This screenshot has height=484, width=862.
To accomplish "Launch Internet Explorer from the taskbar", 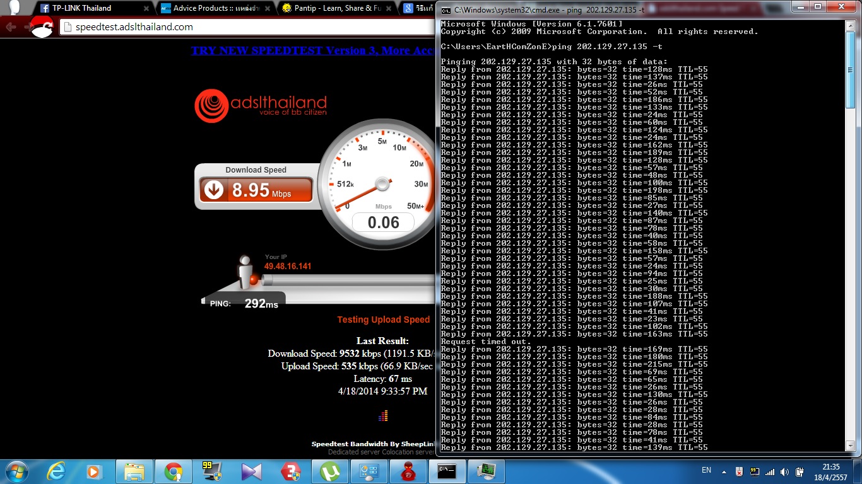I will [57, 471].
